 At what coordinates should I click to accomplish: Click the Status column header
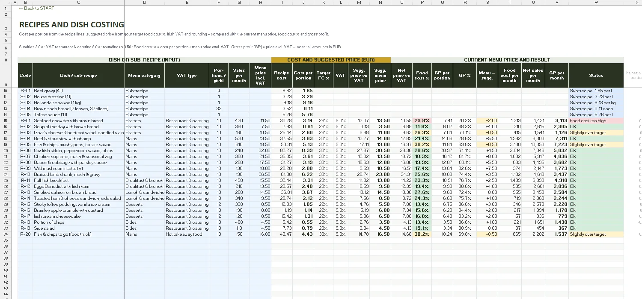pyautogui.click(x=596, y=75)
